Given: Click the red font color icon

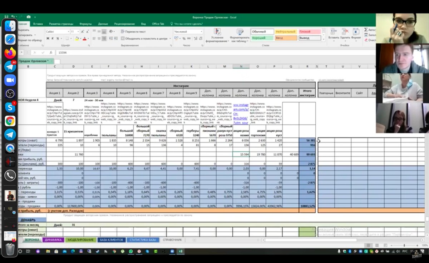Looking at the screenshot, I should (x=85, y=39).
